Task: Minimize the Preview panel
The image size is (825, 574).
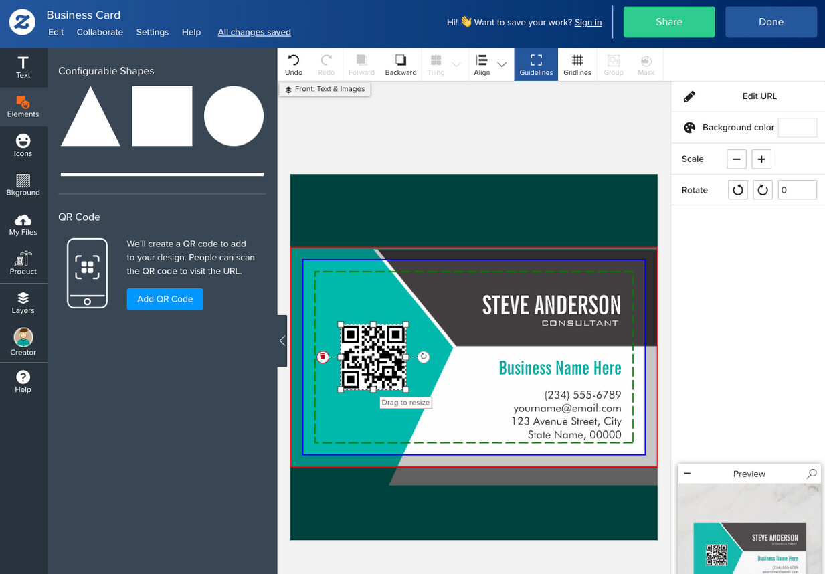Action: click(x=687, y=474)
